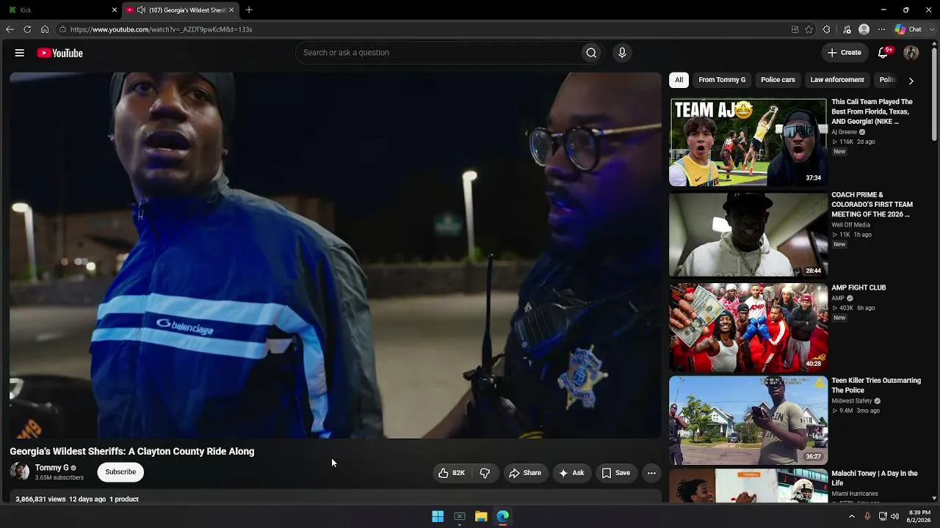Image resolution: width=940 pixels, height=528 pixels.
Task: Expand the Copilot Chat dropdown arrow
Action: pyautogui.click(x=932, y=29)
